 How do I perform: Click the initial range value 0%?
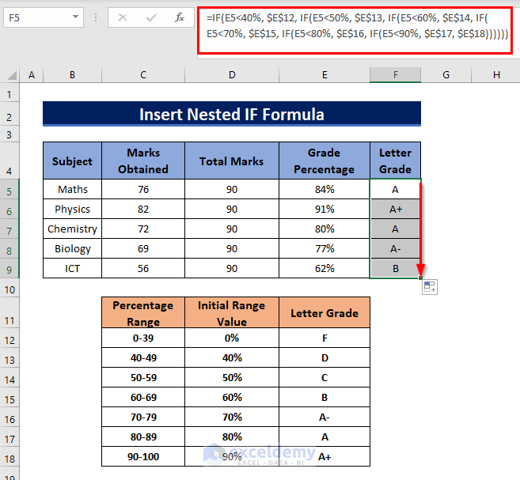[x=232, y=338]
